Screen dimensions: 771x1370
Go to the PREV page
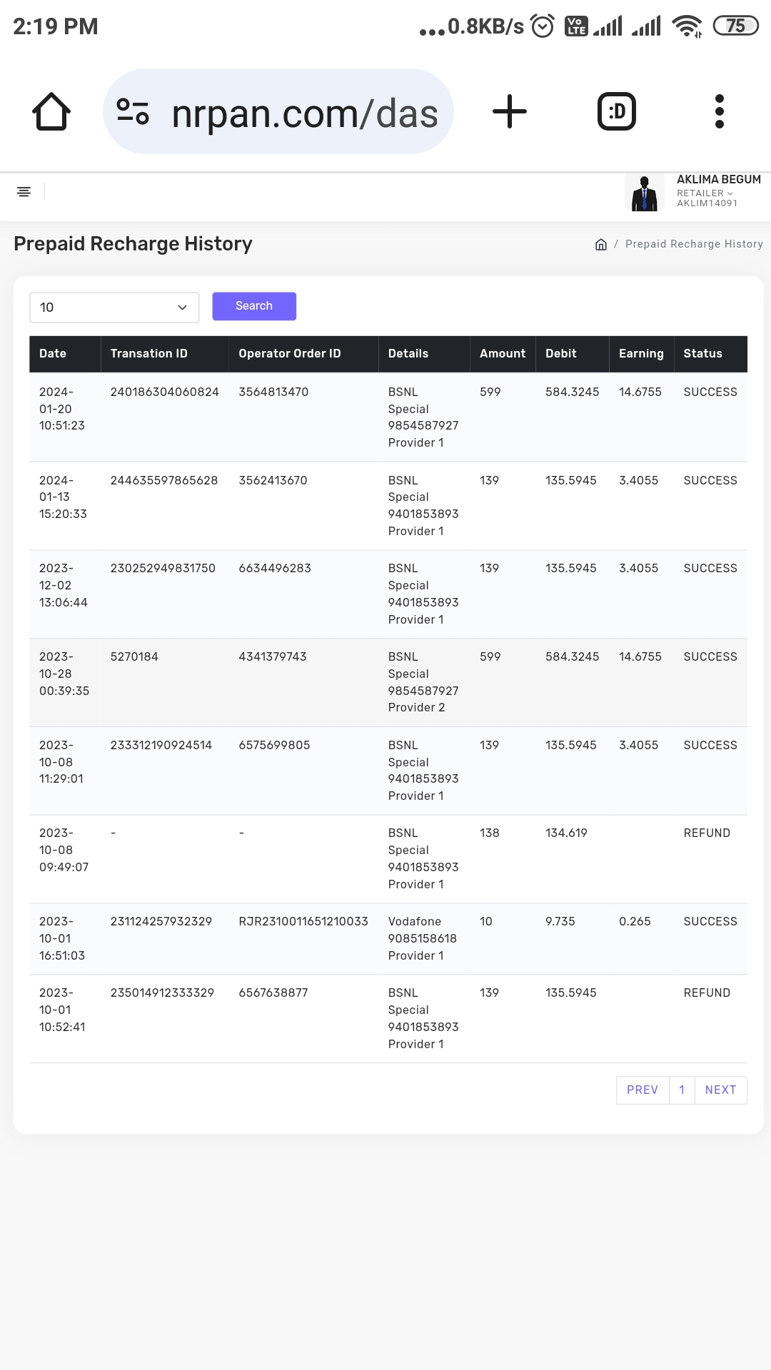click(x=642, y=1090)
